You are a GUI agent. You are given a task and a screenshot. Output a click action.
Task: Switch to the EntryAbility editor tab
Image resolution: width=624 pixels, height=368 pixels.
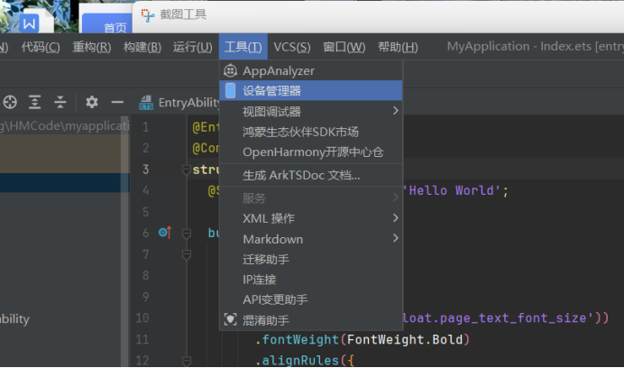click(x=179, y=102)
